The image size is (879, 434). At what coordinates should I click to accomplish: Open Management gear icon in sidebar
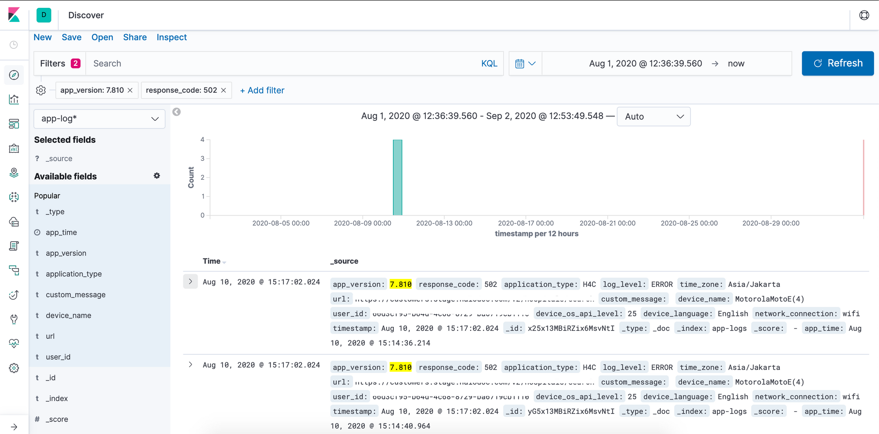coord(14,368)
